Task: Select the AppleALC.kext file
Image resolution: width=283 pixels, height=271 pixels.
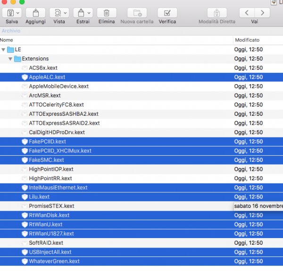Action: coord(47,77)
